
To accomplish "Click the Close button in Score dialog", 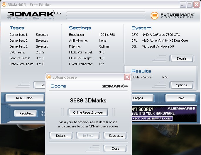I will coord(115,149).
